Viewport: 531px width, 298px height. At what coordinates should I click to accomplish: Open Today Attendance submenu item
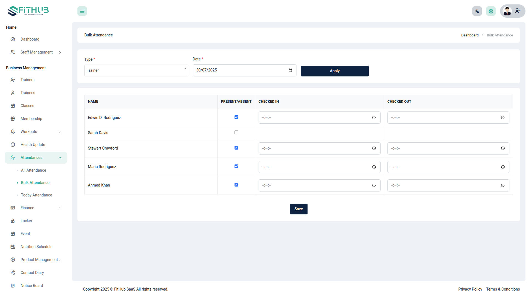pyautogui.click(x=37, y=195)
